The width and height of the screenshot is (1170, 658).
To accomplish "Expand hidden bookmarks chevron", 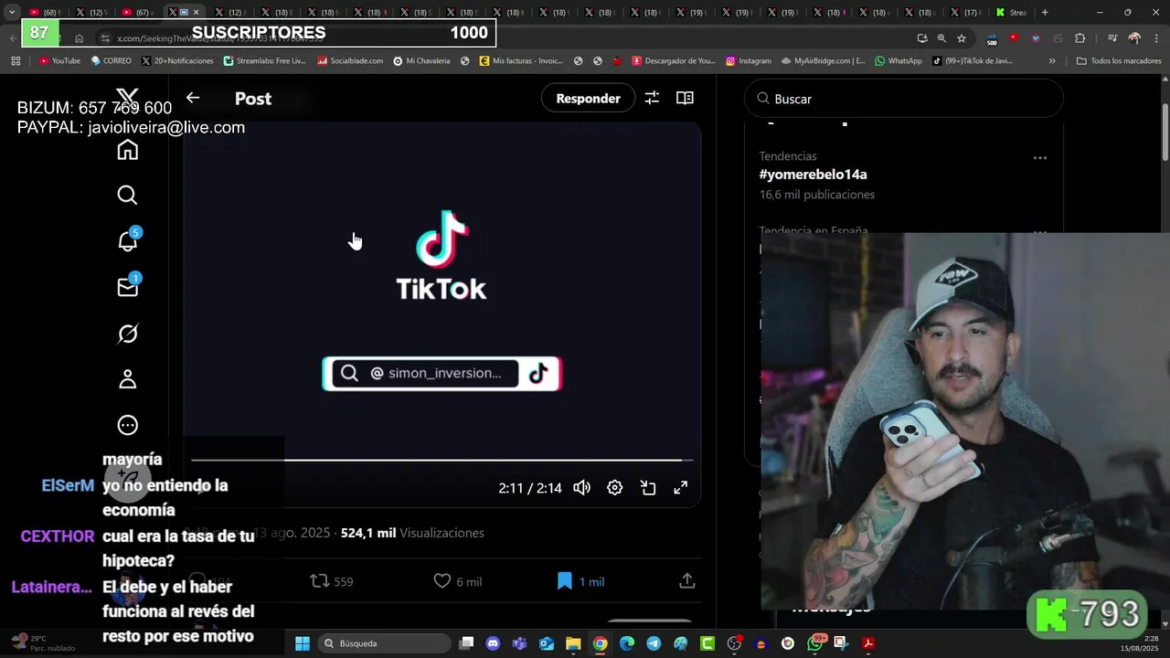I will click(1052, 61).
